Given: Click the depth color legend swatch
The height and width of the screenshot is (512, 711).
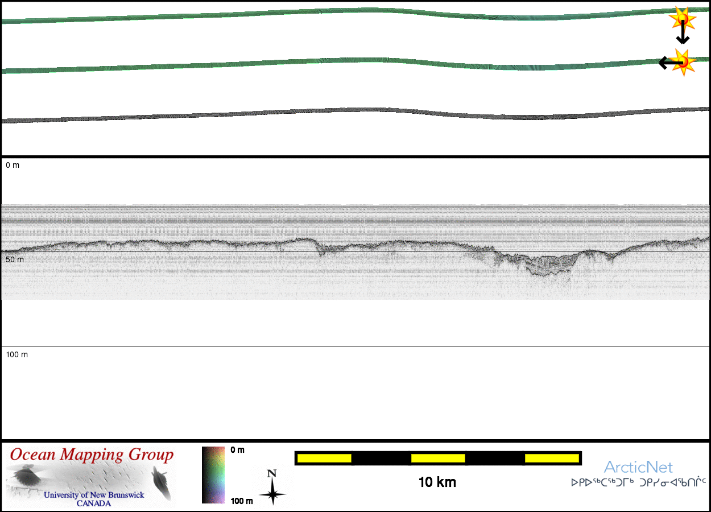Looking at the screenshot, I should click(214, 475).
